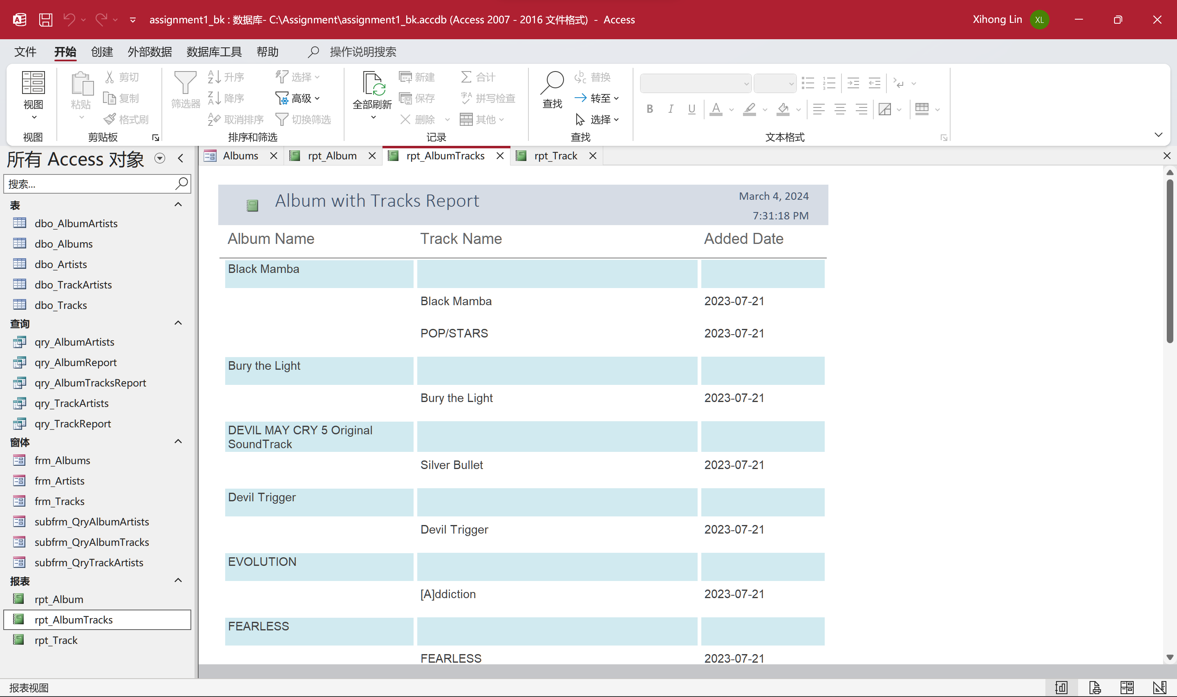The width and height of the screenshot is (1177, 697).
Task: Switch to the rpt_Track document tab
Action: pos(556,156)
